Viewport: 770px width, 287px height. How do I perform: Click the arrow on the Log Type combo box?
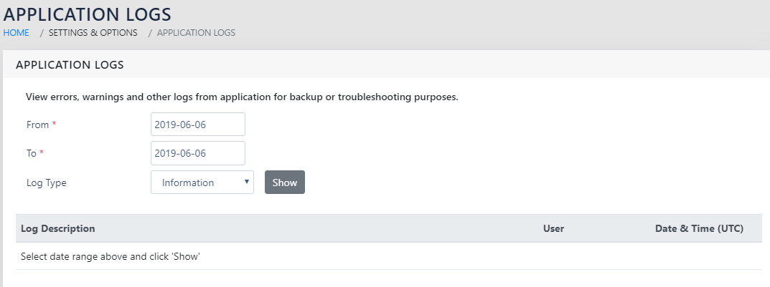click(x=247, y=182)
